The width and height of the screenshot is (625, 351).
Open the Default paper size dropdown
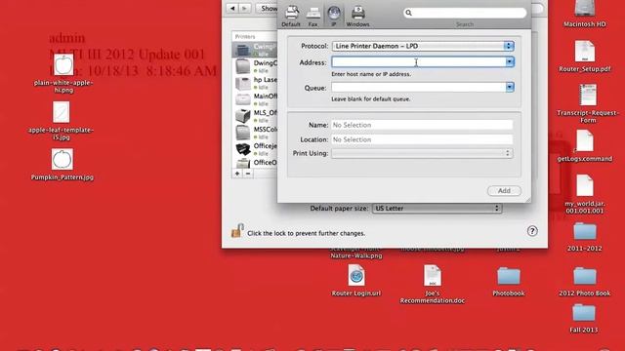point(437,208)
